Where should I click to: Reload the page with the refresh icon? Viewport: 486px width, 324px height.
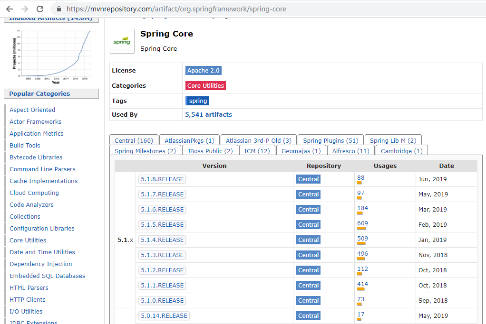click(x=40, y=9)
